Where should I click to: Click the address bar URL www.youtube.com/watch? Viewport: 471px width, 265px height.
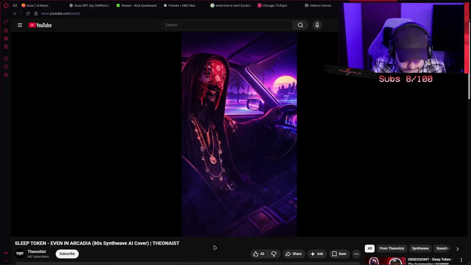click(x=60, y=14)
